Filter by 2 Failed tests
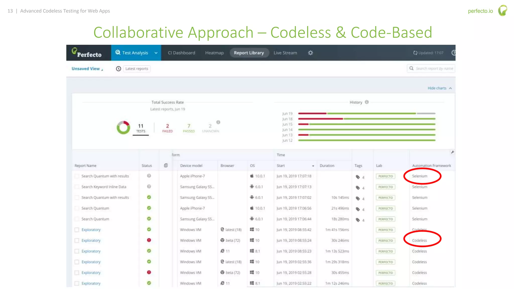 [x=167, y=128]
